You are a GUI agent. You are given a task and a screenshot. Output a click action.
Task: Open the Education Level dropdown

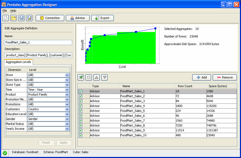coord(67,114)
